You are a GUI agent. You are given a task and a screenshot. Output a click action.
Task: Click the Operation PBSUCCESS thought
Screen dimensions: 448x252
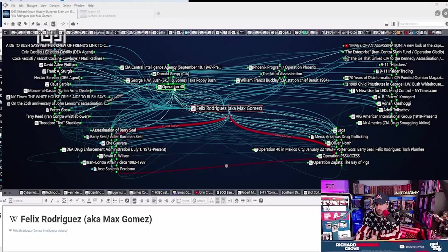coord(338,156)
